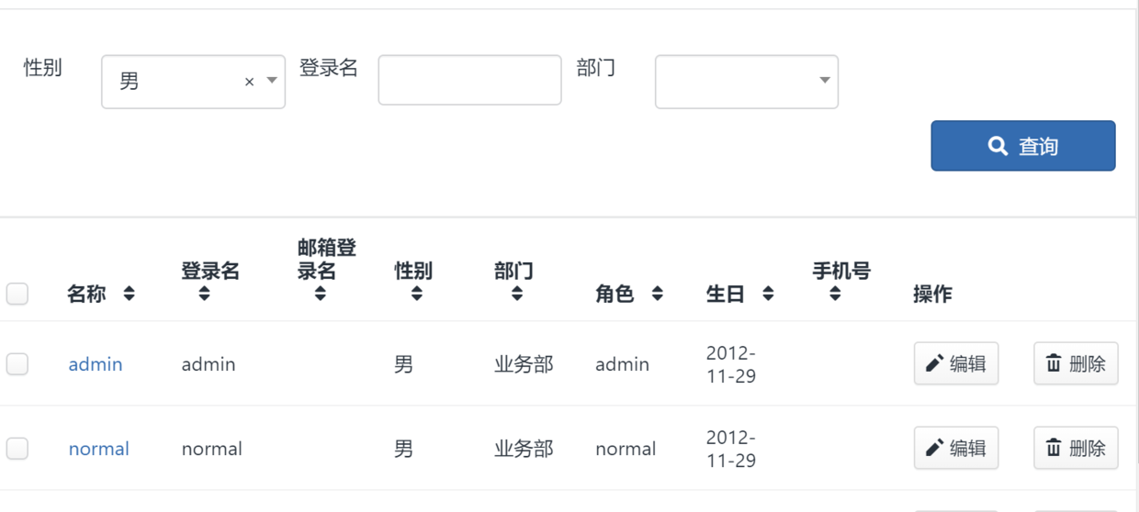Sort table by 名称 column arrows
The height and width of the screenshot is (512, 1139).
coord(129,295)
